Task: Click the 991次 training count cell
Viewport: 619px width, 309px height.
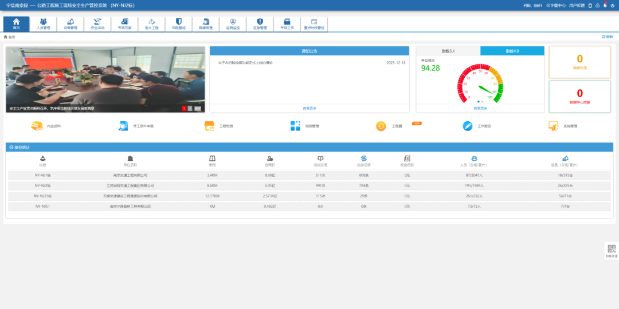Action: (x=322, y=185)
